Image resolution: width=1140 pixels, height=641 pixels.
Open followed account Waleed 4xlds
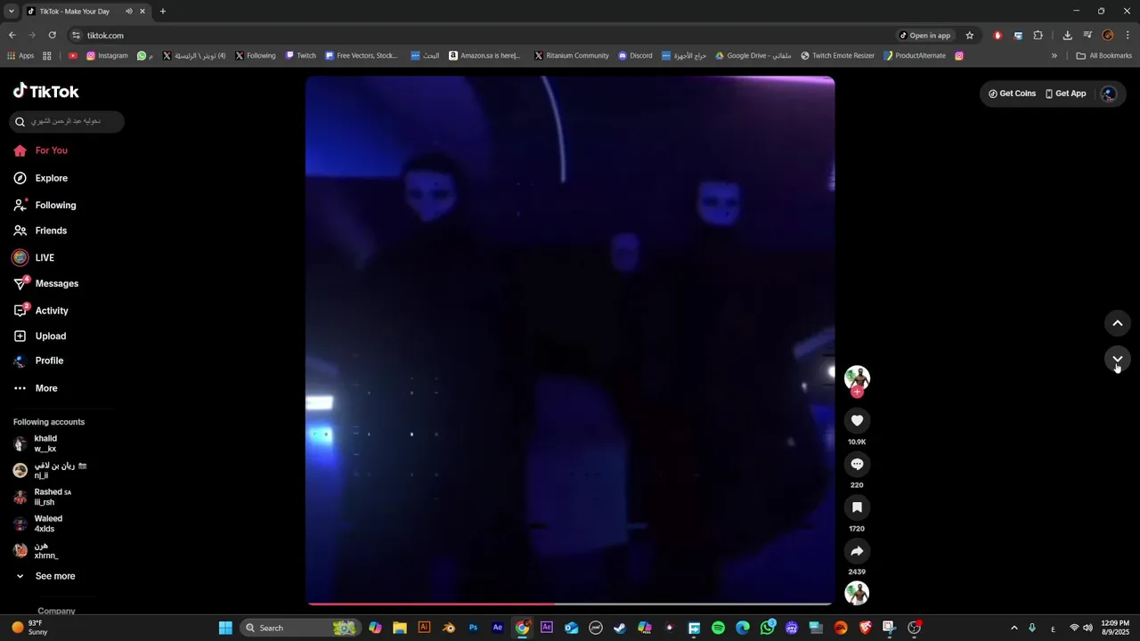38,523
